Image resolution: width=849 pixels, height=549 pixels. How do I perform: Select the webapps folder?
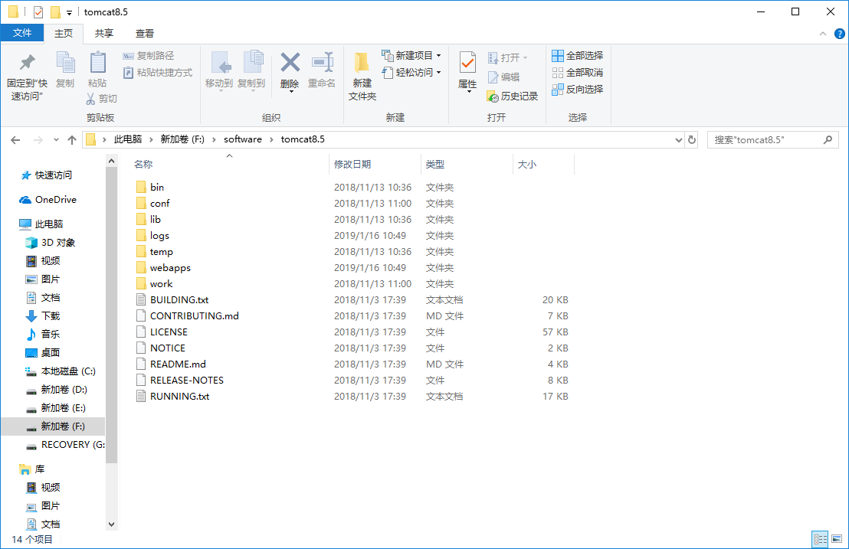point(163,268)
